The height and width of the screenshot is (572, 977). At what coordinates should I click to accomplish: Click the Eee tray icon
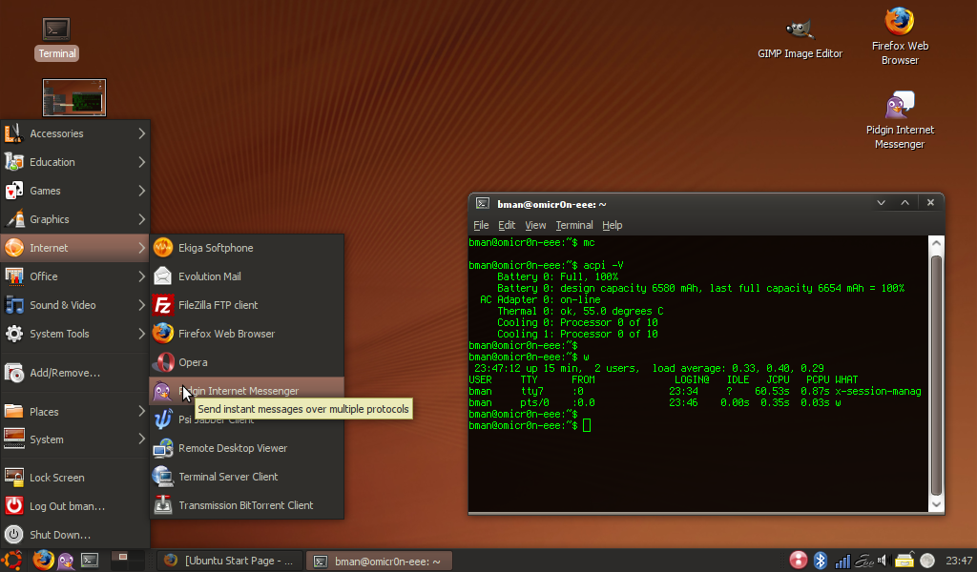[864, 561]
